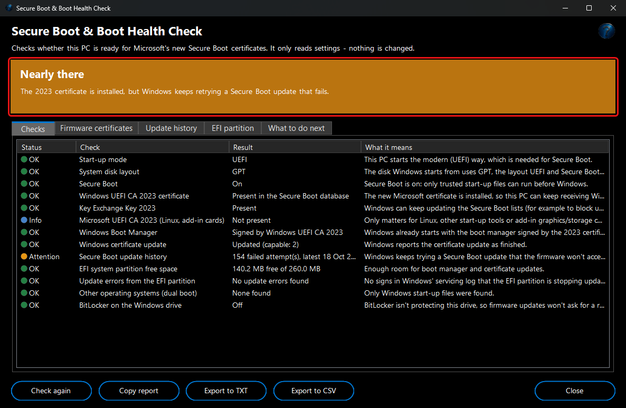Click green dot of BitLocker row
This screenshot has height=408, width=626.
pyautogui.click(x=24, y=305)
